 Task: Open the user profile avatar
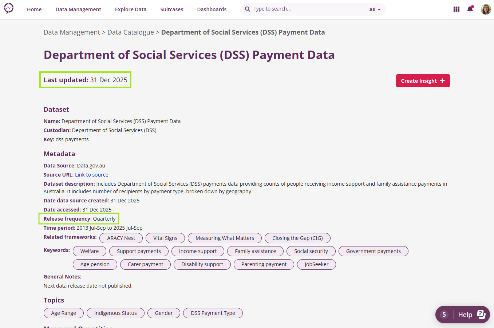pyautogui.click(x=486, y=9)
